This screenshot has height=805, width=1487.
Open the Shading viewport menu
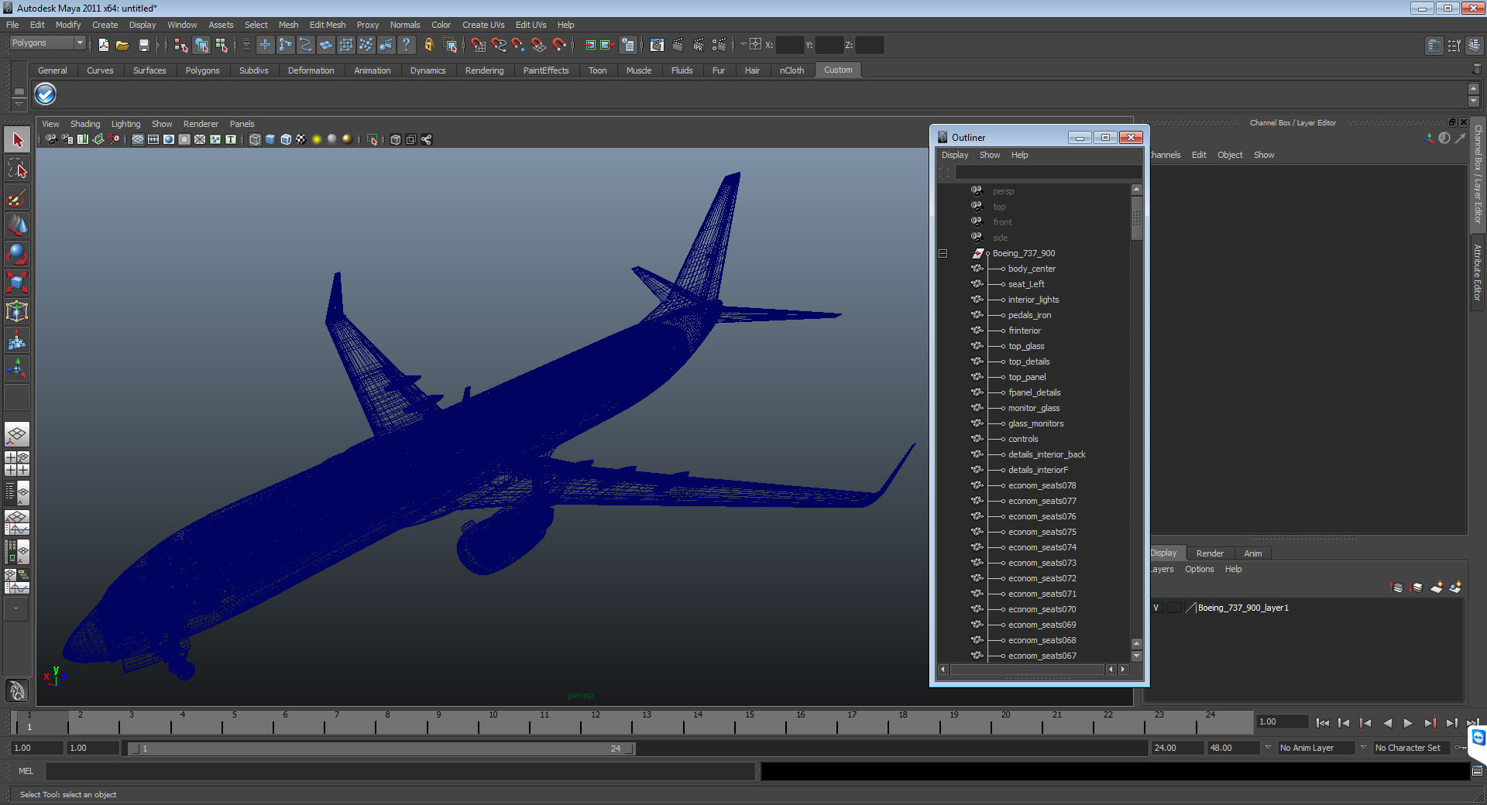(85, 124)
